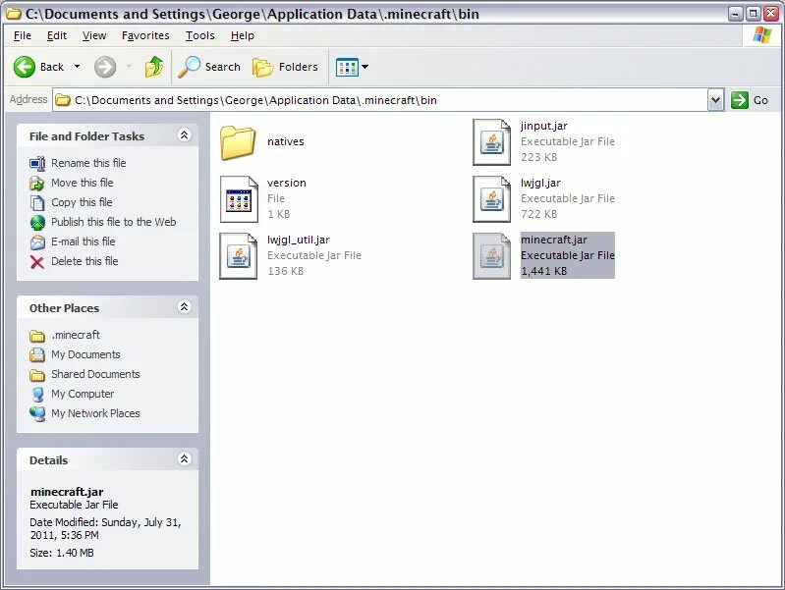Click Move this file link
The image size is (785, 590).
point(83,183)
